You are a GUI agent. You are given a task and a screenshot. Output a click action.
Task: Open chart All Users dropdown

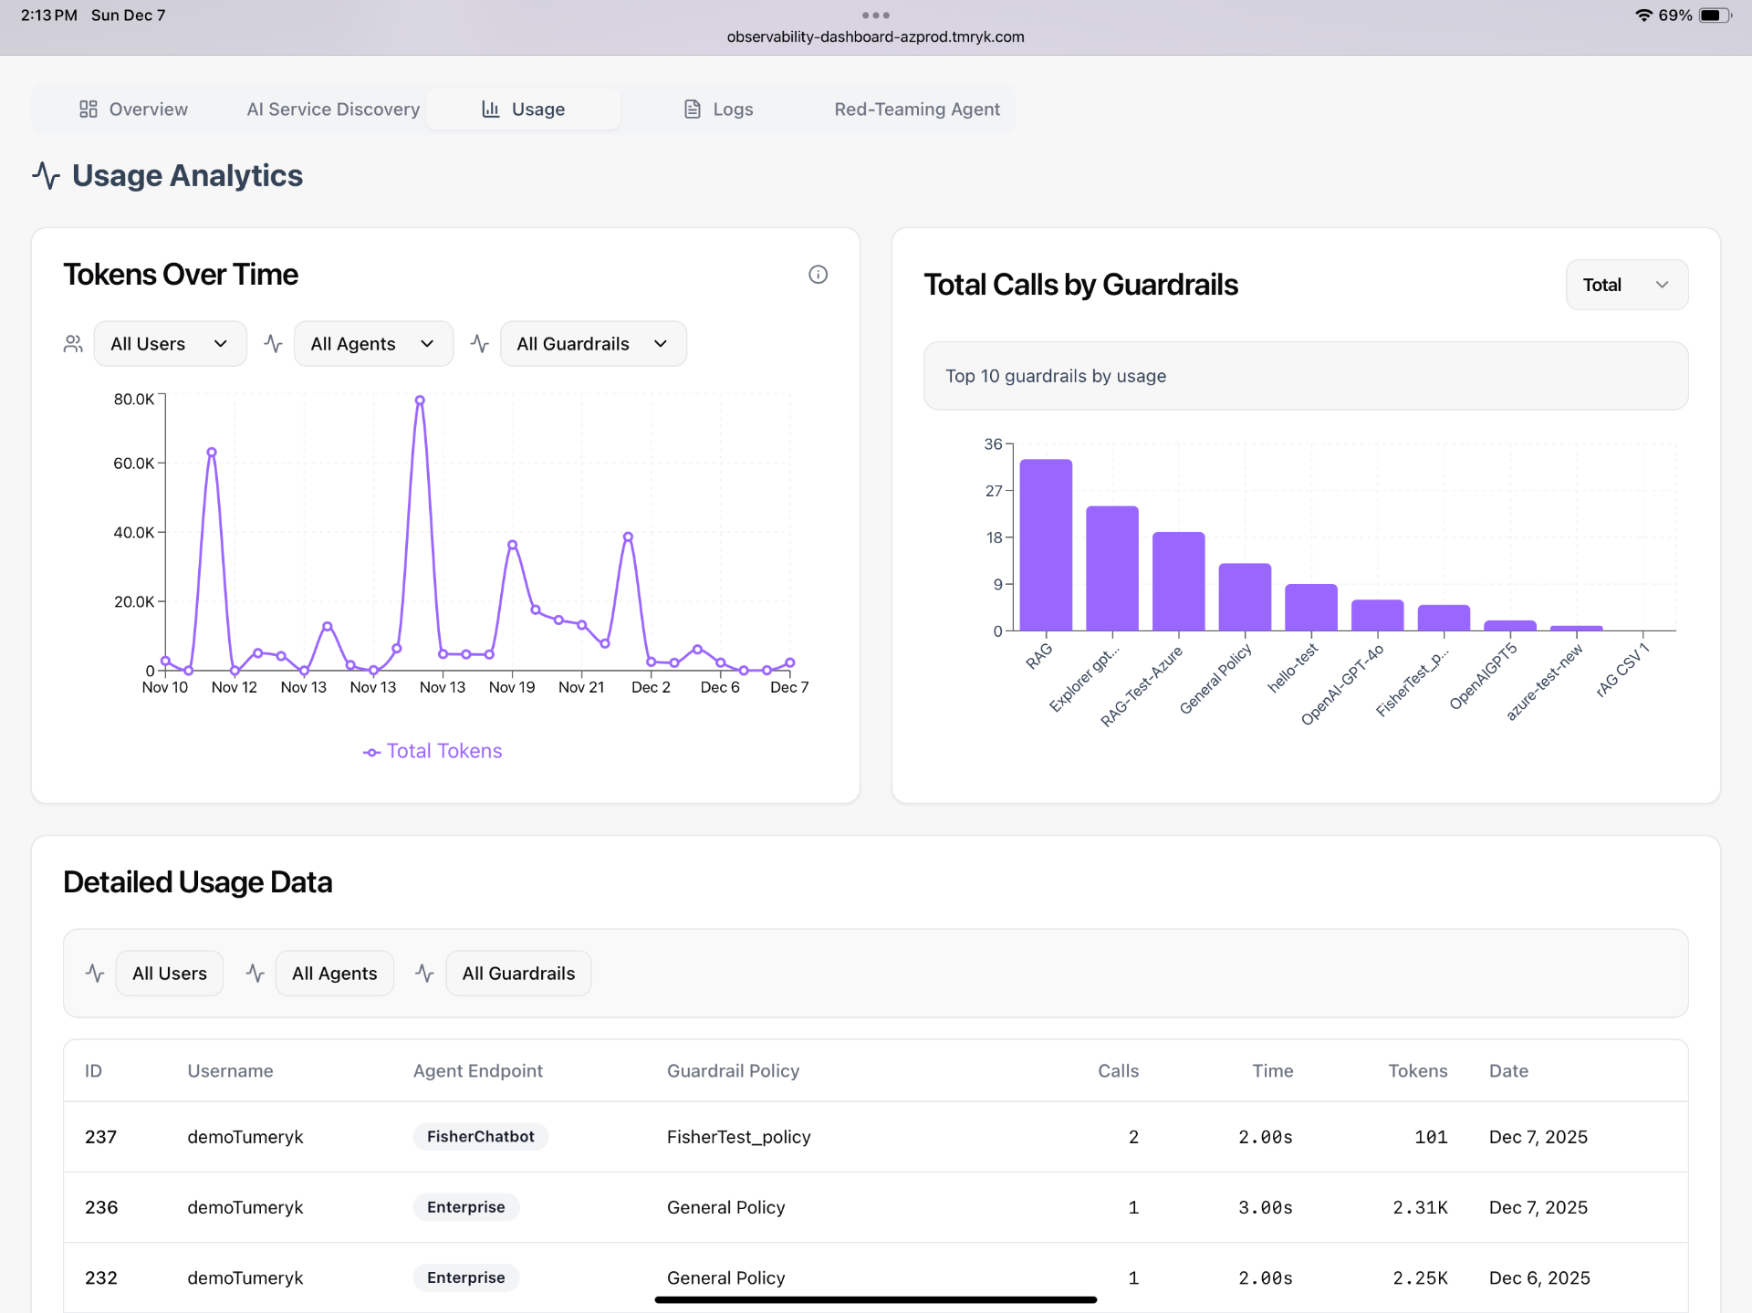click(170, 343)
